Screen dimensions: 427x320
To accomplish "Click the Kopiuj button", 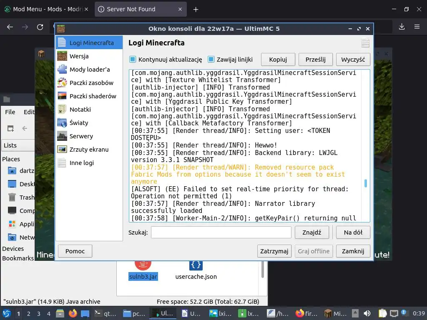I will point(278,60).
